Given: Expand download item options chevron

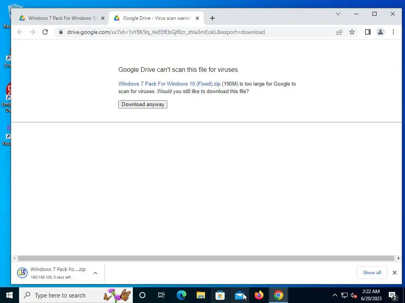Looking at the screenshot, I should [x=95, y=273].
